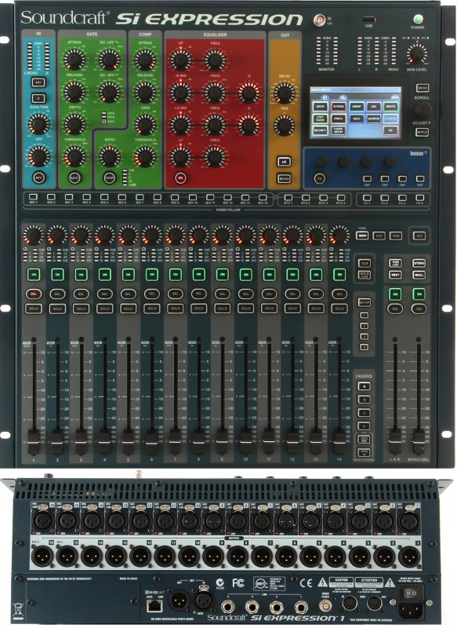Tap SHOW on the touchscreen main menu
Viewport: 457px width, 628px height.
(x=321, y=107)
